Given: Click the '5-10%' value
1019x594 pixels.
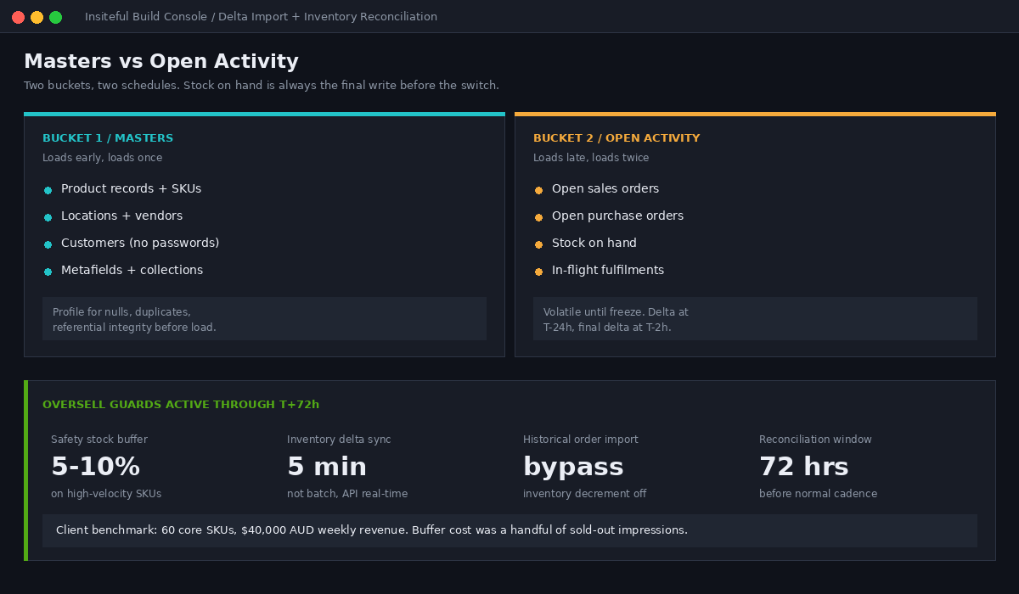Looking at the screenshot, I should (95, 467).
